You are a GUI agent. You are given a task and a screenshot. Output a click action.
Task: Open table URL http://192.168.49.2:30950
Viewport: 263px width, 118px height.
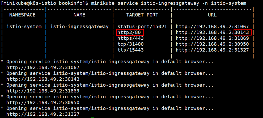(212, 44)
